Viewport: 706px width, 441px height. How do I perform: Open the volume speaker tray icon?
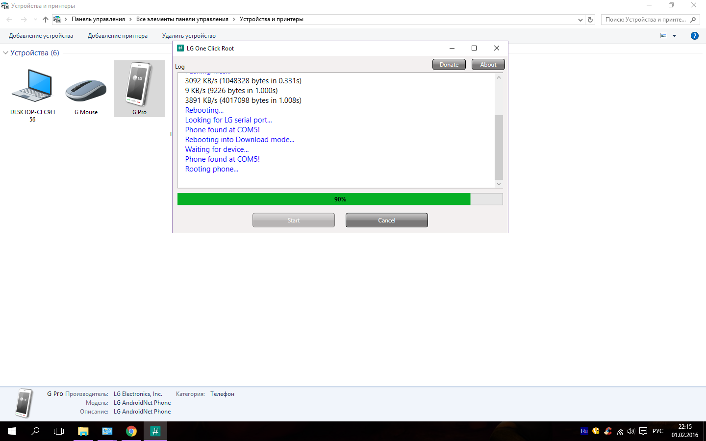[x=631, y=432]
